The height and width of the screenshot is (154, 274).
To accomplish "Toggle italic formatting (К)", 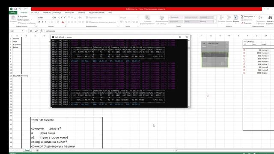I will click(42, 22).
